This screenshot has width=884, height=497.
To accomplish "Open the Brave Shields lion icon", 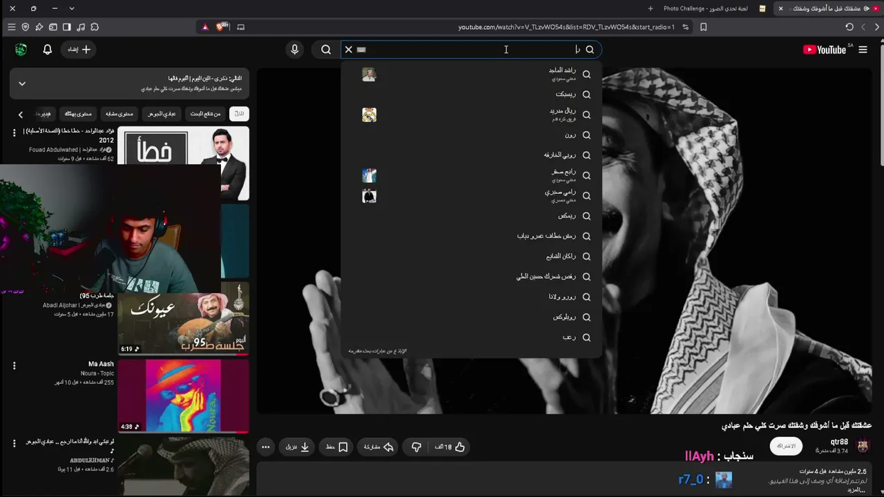I will point(222,27).
